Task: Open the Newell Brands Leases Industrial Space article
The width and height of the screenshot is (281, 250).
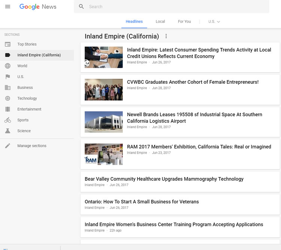Action: click(194, 118)
